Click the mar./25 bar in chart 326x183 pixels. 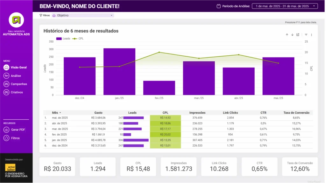199,78
